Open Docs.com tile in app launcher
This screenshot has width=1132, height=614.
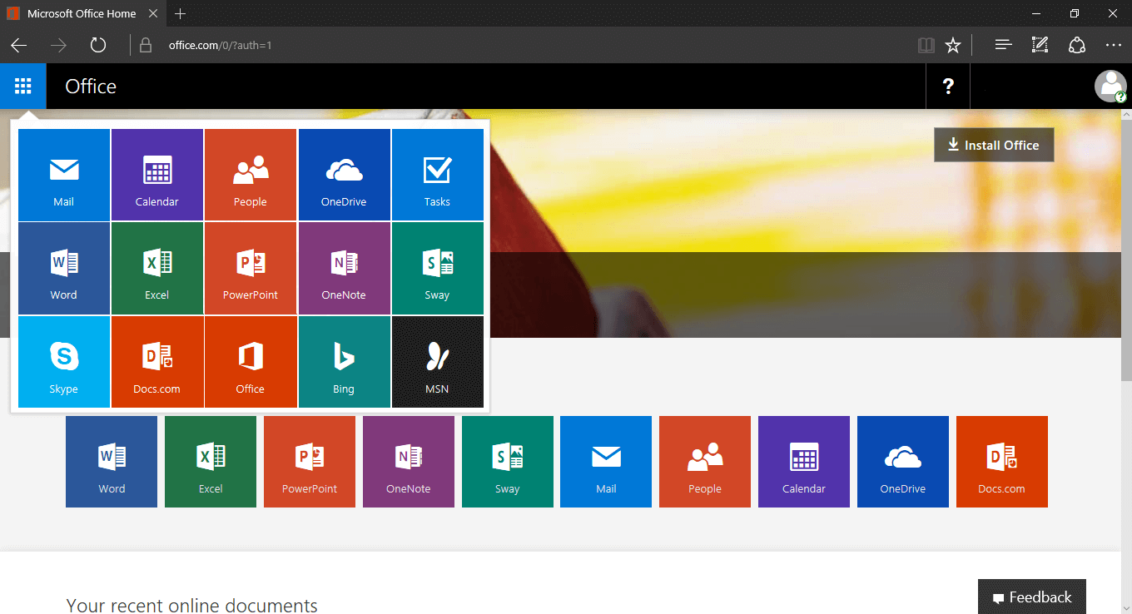tap(157, 362)
